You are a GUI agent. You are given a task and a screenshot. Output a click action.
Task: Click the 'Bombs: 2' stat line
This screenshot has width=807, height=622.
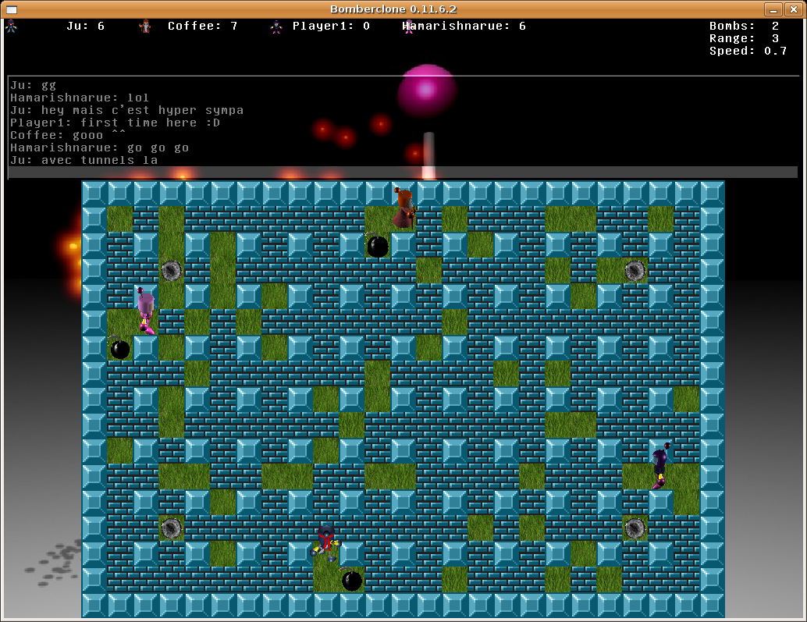pos(745,27)
